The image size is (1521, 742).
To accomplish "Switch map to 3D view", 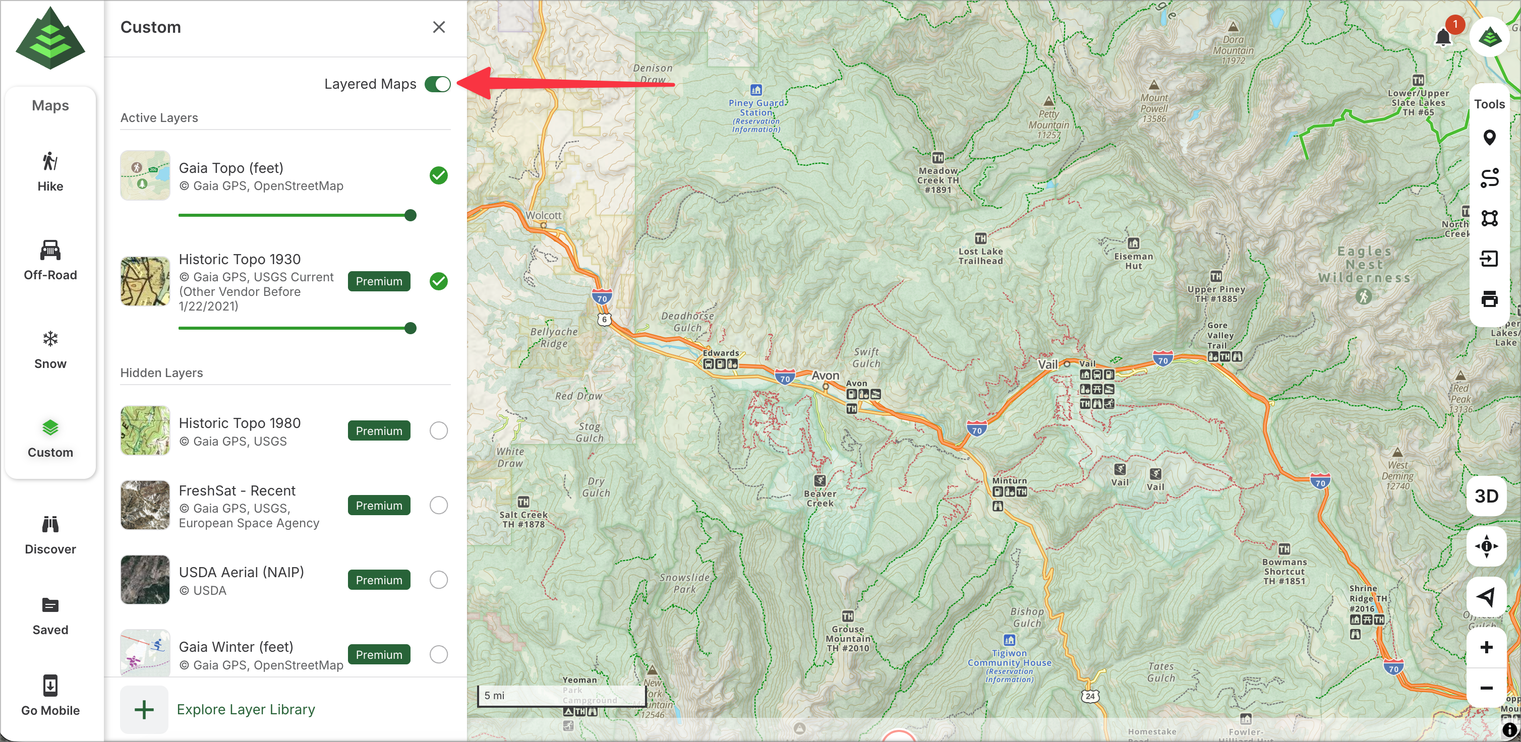I will [x=1486, y=496].
